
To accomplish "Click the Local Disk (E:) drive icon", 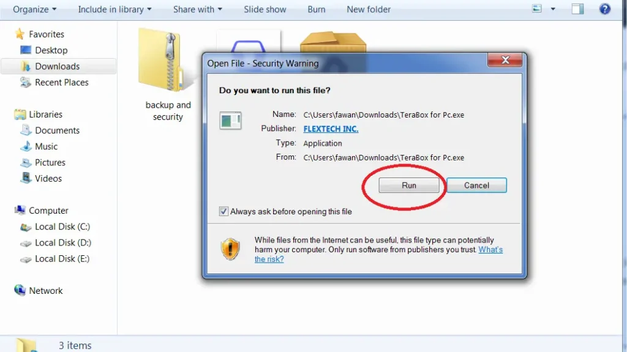I will tap(26, 259).
